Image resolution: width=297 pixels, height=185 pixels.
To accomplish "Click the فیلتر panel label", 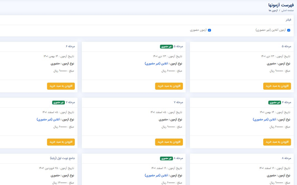I will tap(288, 20).
